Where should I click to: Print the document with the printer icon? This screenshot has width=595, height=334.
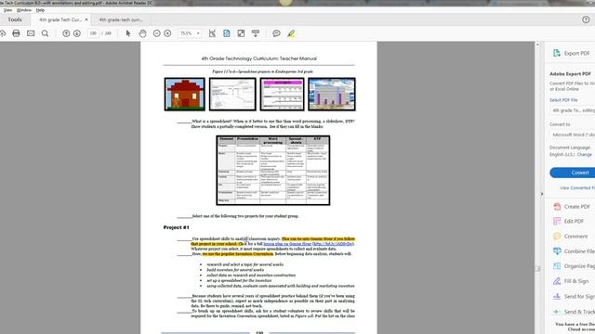pyautogui.click(x=16, y=33)
